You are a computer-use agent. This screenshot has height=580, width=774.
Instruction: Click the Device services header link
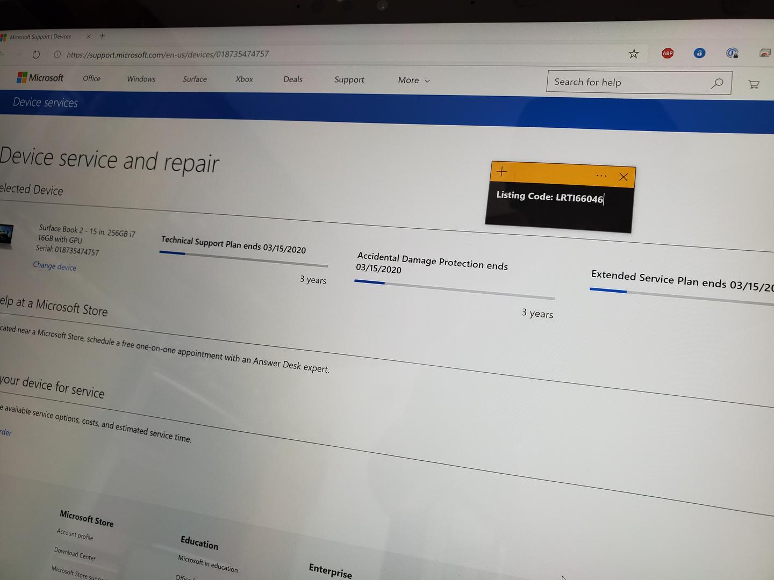click(45, 103)
